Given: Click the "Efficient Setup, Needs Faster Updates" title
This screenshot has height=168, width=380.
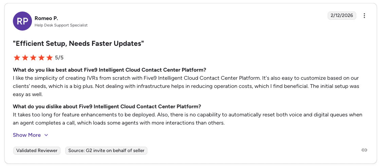Looking at the screenshot, I should (78, 43).
